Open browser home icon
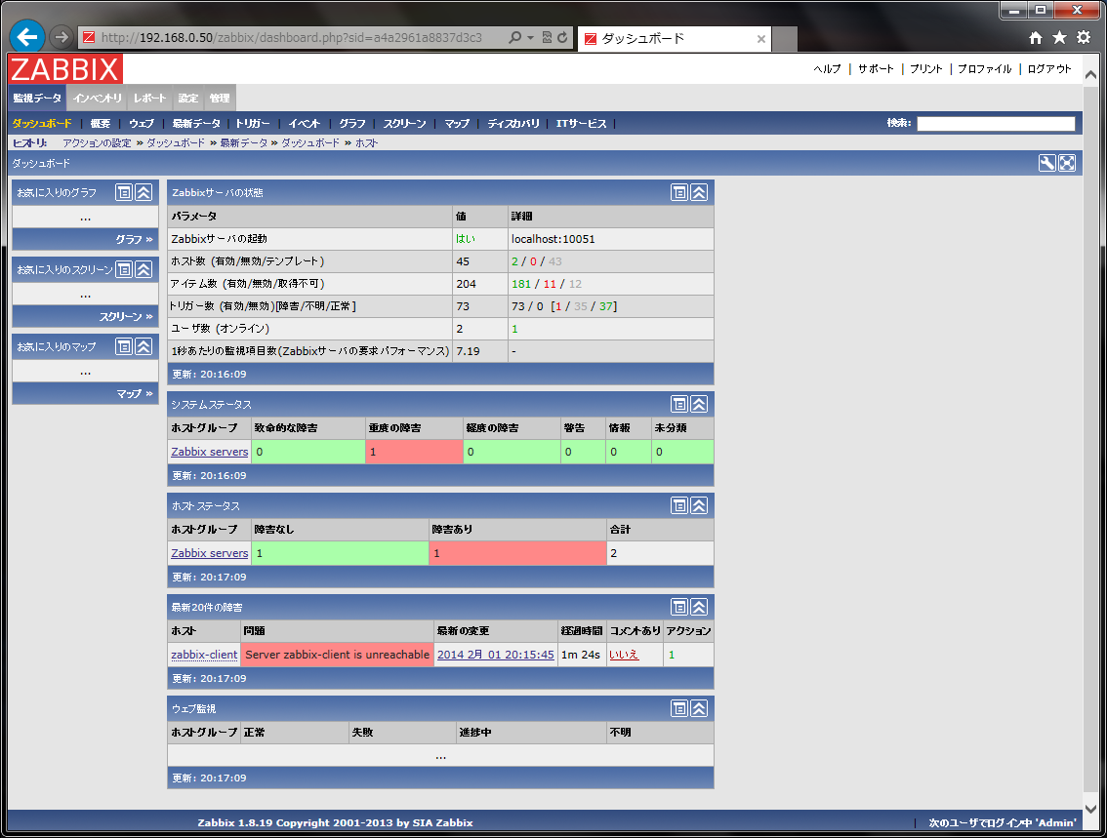The width and height of the screenshot is (1107, 838). coord(1036,37)
